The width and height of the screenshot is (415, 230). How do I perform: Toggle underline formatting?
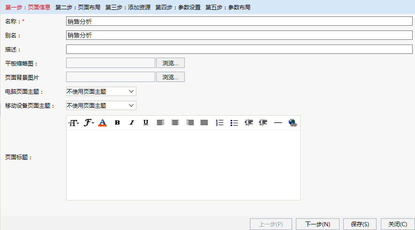coord(146,123)
